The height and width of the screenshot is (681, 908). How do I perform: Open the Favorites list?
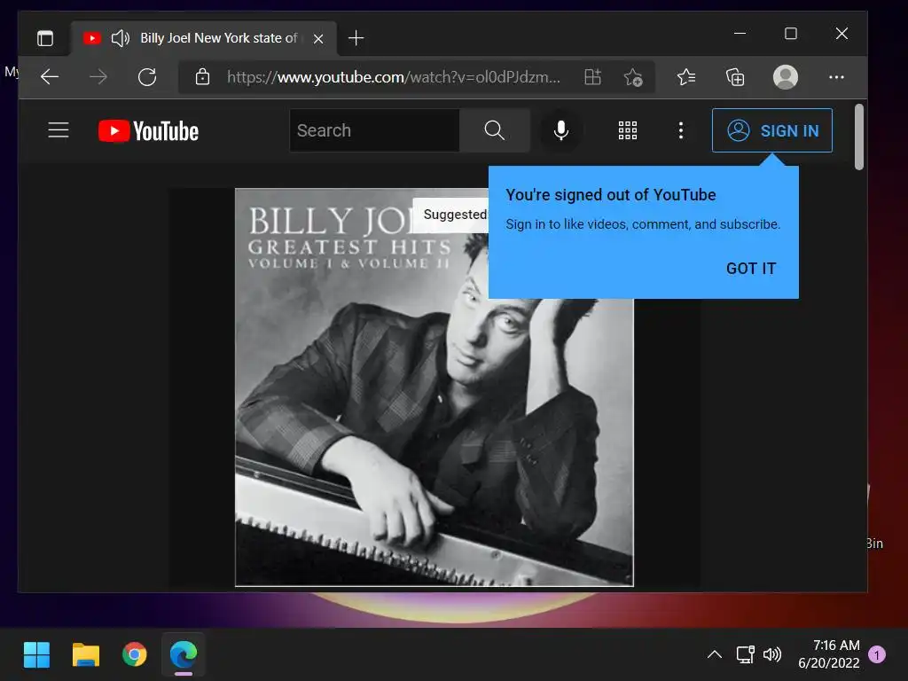pos(686,76)
